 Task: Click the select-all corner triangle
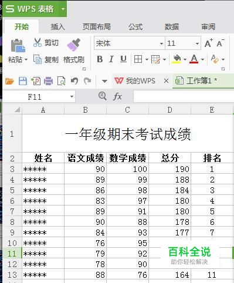17,110
